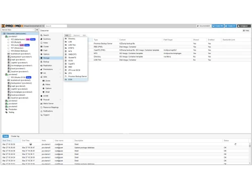Choose RBD from Add menu

76,67
